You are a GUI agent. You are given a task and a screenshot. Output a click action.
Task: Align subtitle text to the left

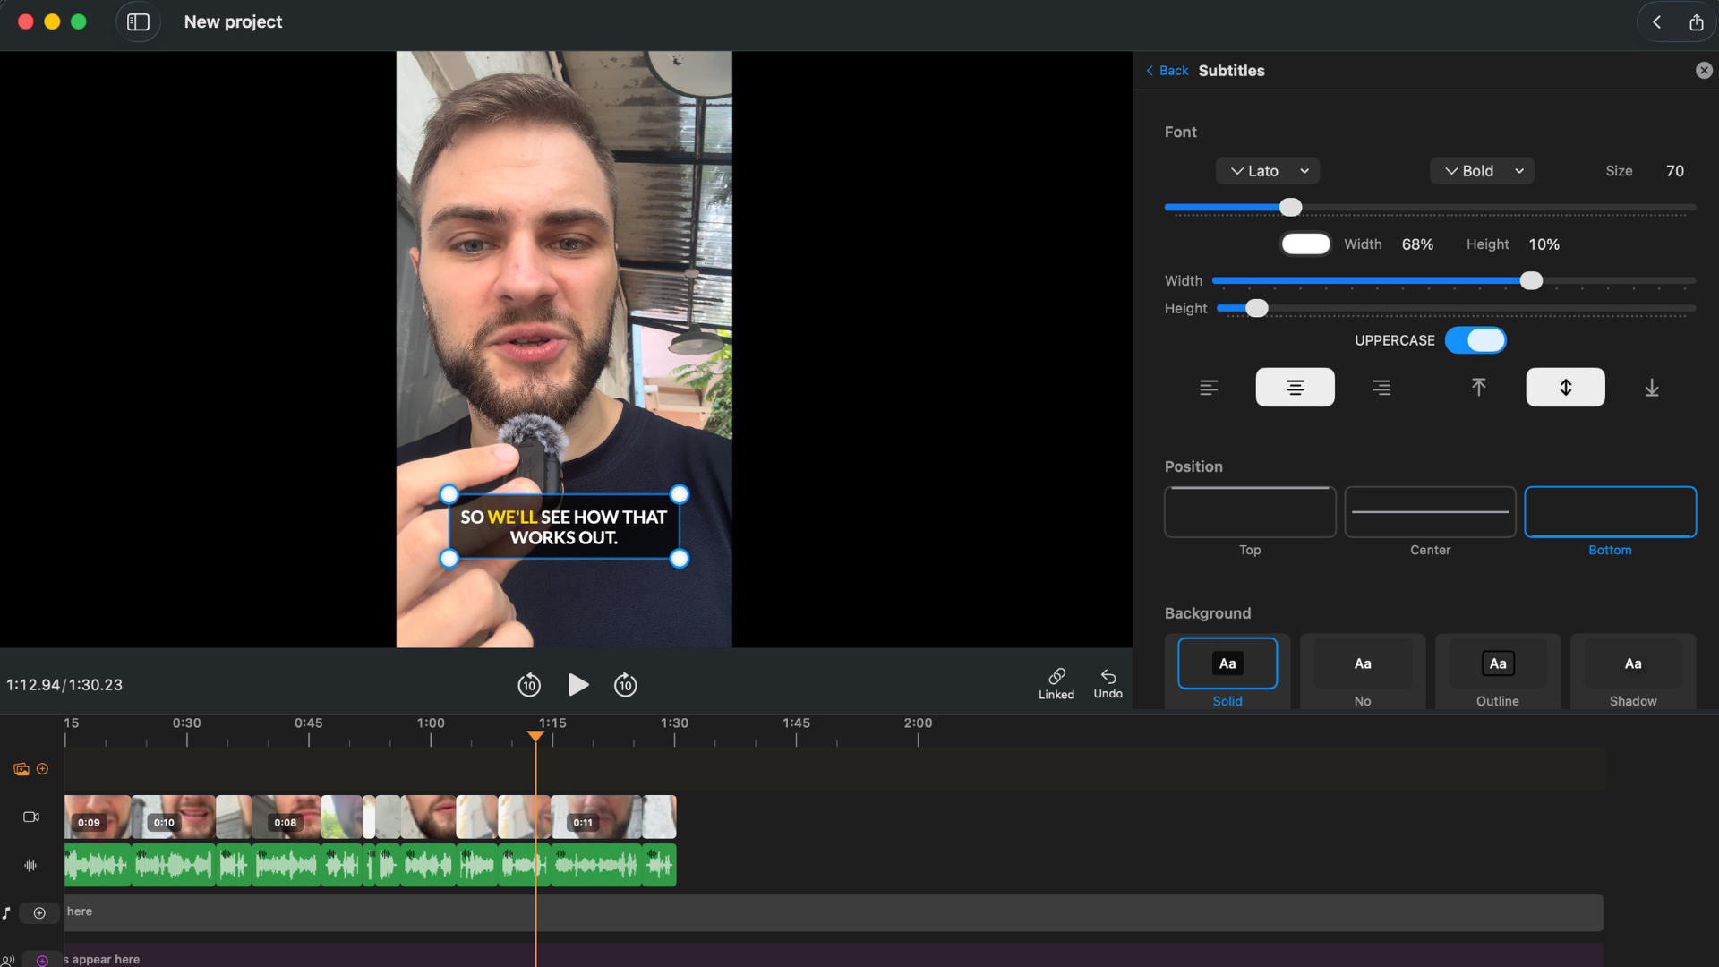coord(1209,388)
